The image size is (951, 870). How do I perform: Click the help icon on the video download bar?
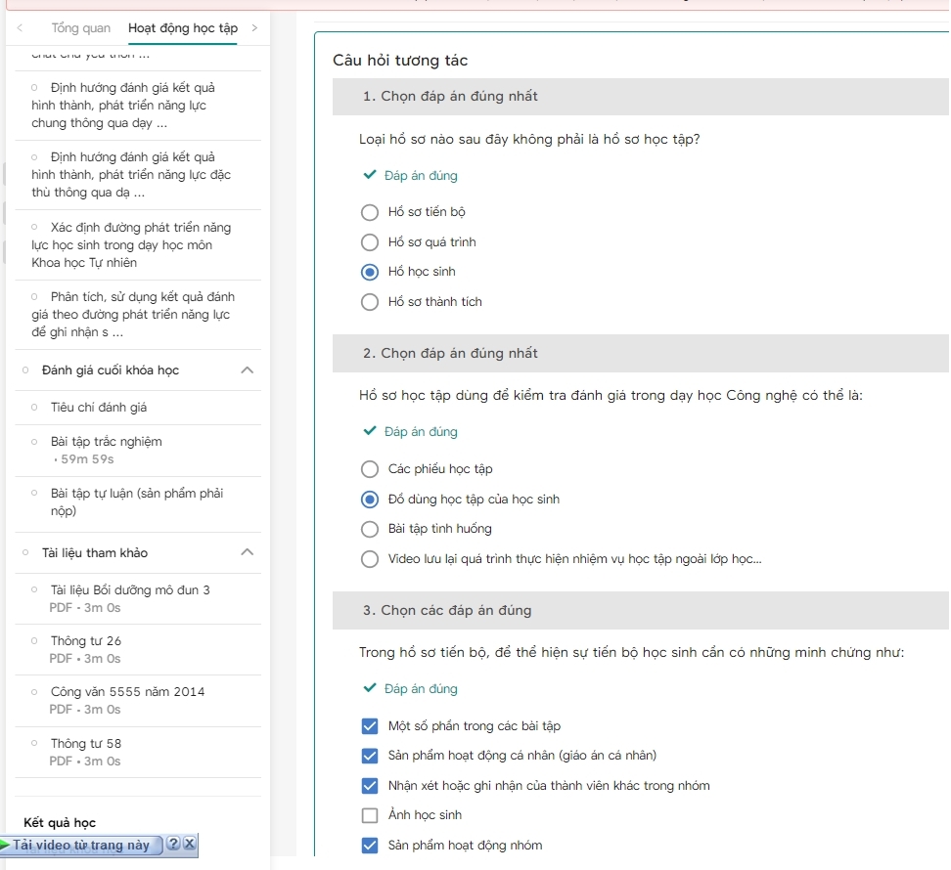tap(173, 846)
